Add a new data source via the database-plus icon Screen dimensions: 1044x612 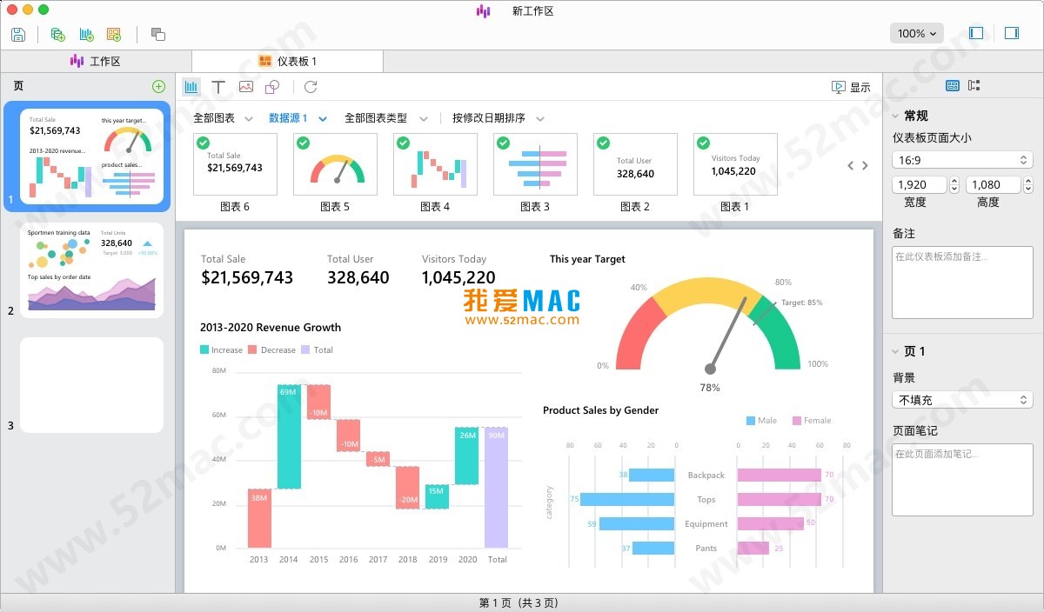[58, 34]
